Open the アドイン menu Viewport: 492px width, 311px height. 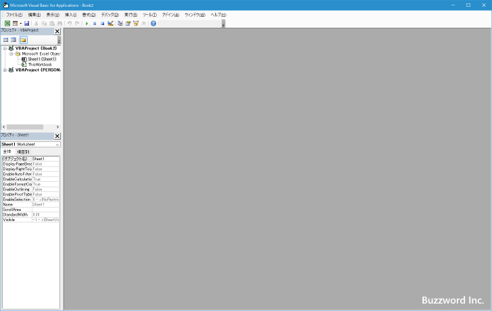(170, 15)
